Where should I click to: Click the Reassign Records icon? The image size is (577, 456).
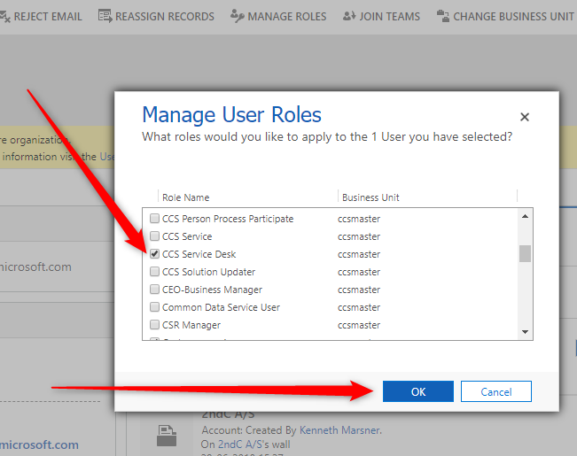click(105, 16)
